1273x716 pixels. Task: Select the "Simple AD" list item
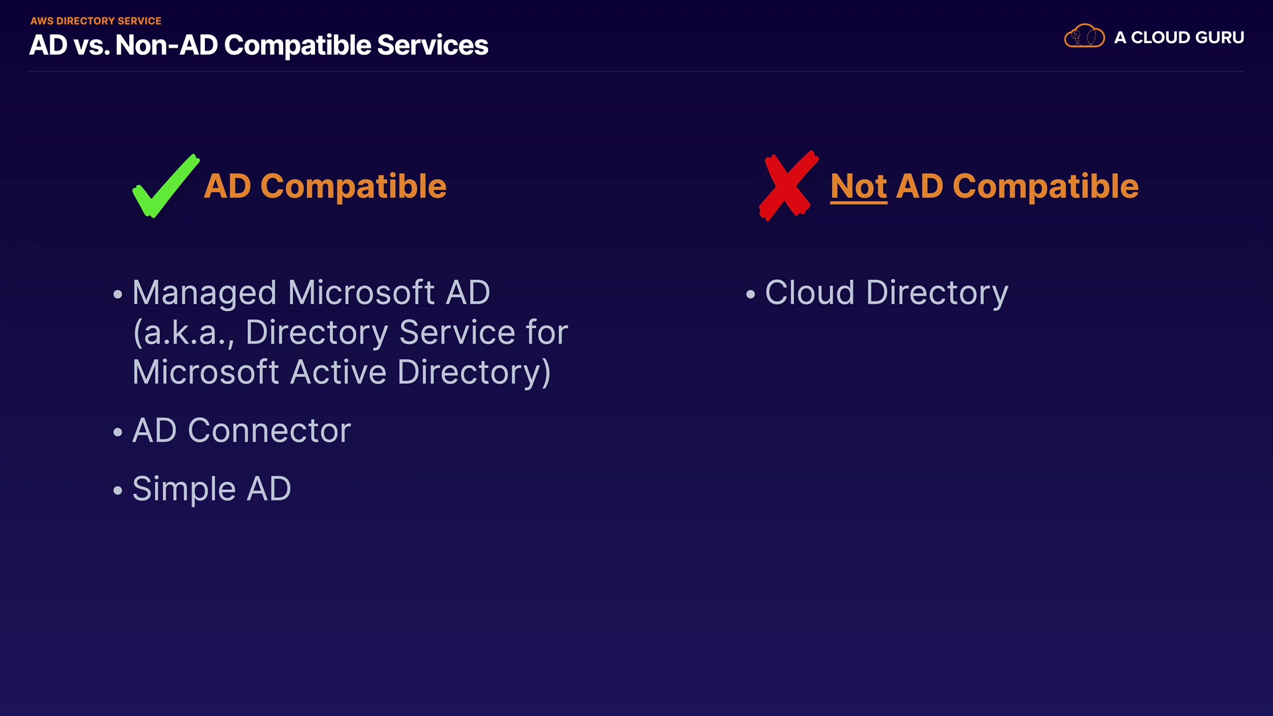(x=212, y=489)
